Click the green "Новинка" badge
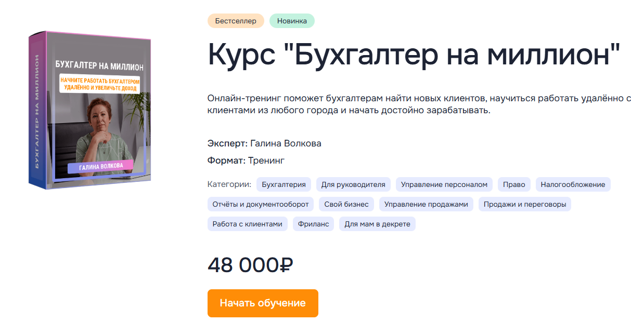The width and height of the screenshot is (631, 322). [x=292, y=21]
